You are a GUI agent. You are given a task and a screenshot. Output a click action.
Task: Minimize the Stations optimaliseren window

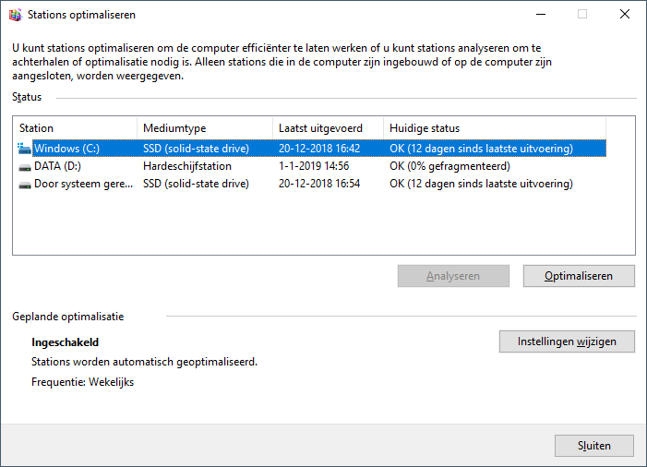click(x=541, y=15)
